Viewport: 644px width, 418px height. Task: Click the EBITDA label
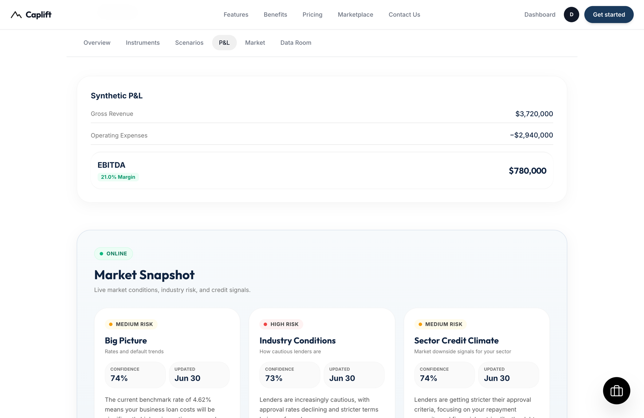click(x=112, y=165)
